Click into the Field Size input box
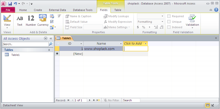This screenshot has height=109, width=220. 93,27
